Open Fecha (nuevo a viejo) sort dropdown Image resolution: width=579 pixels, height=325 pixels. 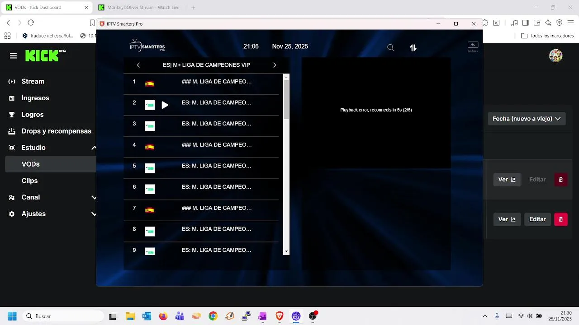pyautogui.click(x=527, y=119)
